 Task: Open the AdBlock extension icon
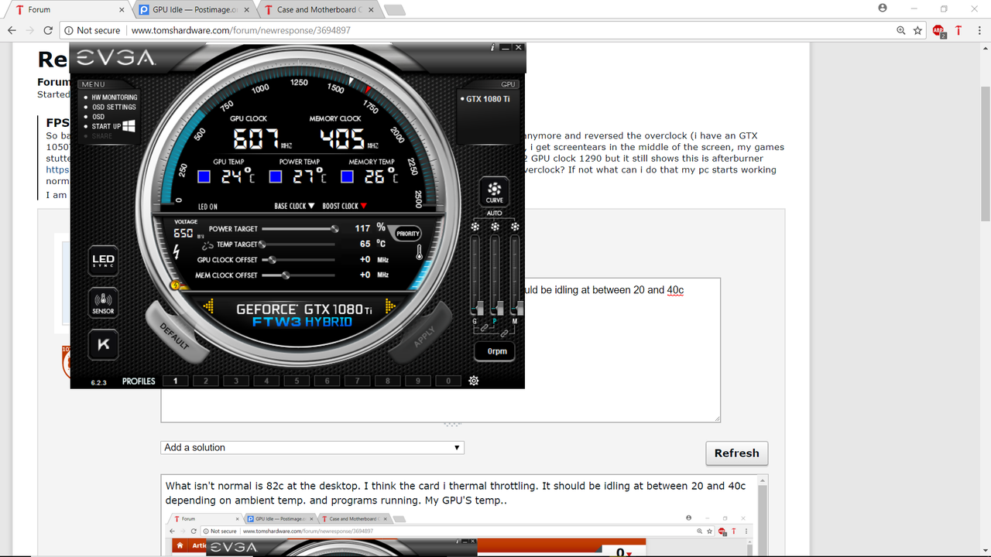(x=939, y=31)
